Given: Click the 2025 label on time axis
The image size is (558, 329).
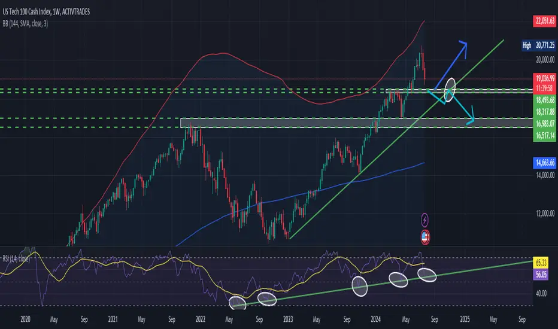Looking at the screenshot, I should coord(465,319).
